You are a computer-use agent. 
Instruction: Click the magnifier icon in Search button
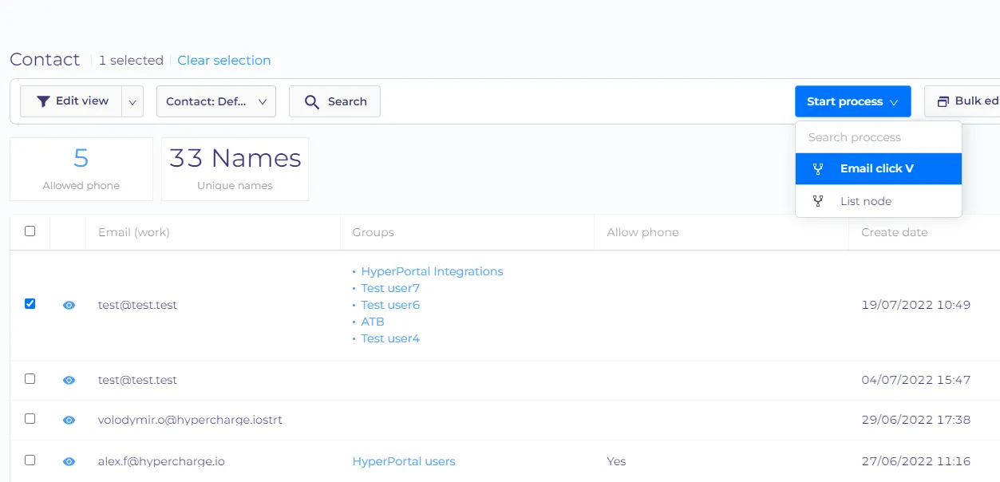click(x=312, y=101)
